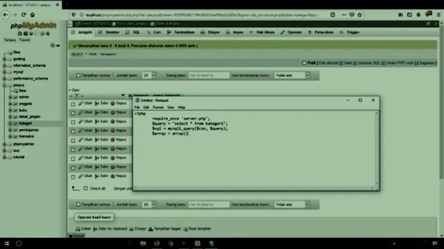Open the Windows Start menu

(6, 243)
